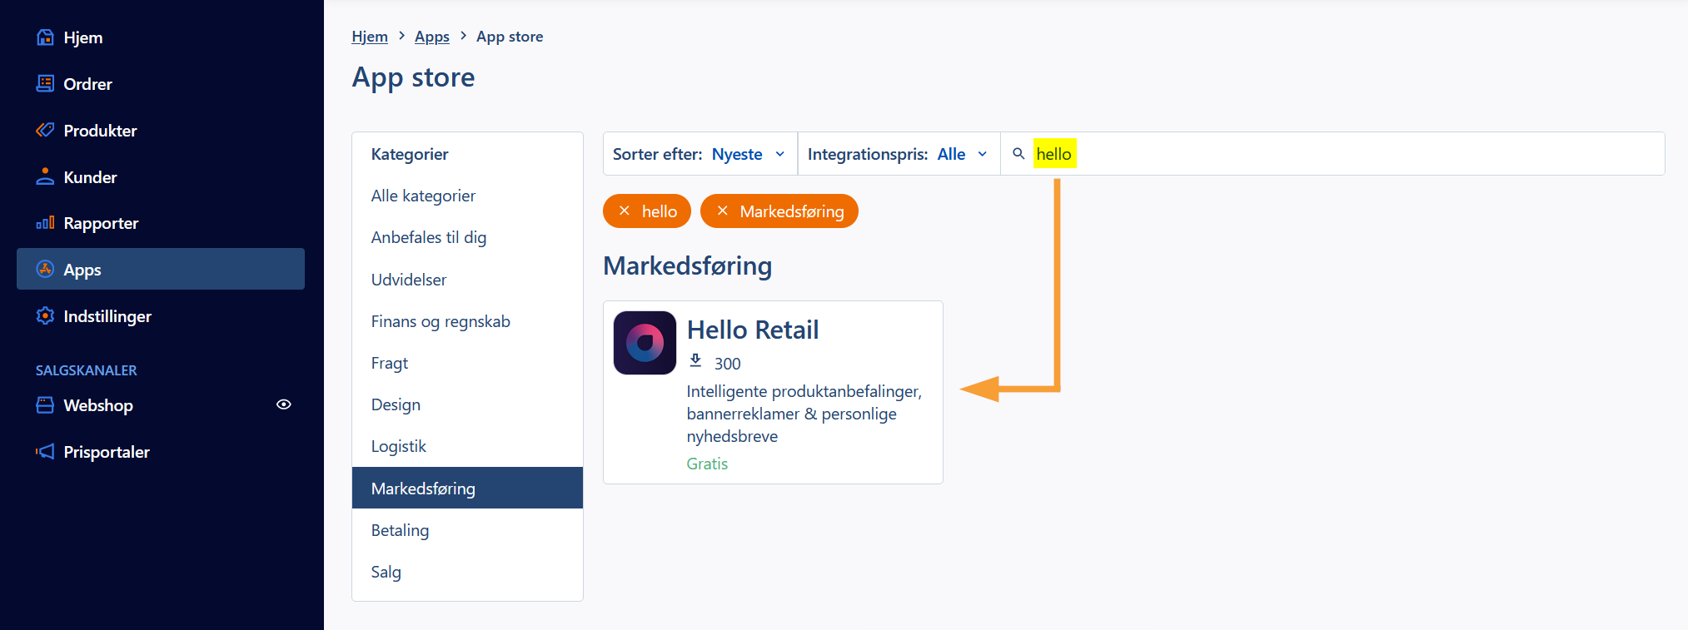The height and width of the screenshot is (630, 1688).
Task: Click the SALGSKANALER section label
Action: point(87,370)
